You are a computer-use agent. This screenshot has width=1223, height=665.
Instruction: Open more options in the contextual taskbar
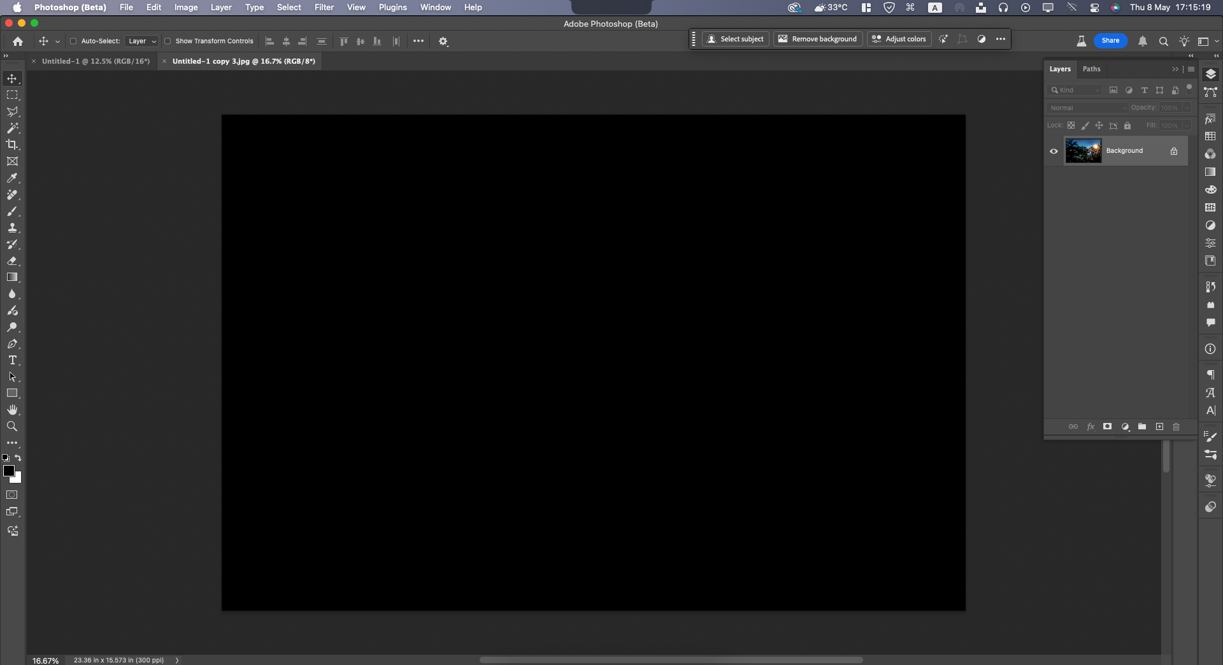(x=1001, y=39)
